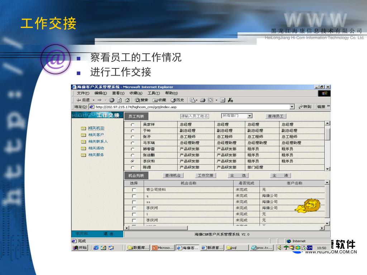Select radio button for 陈源
Viewport: 367px width, 275px height.
pos(133,167)
